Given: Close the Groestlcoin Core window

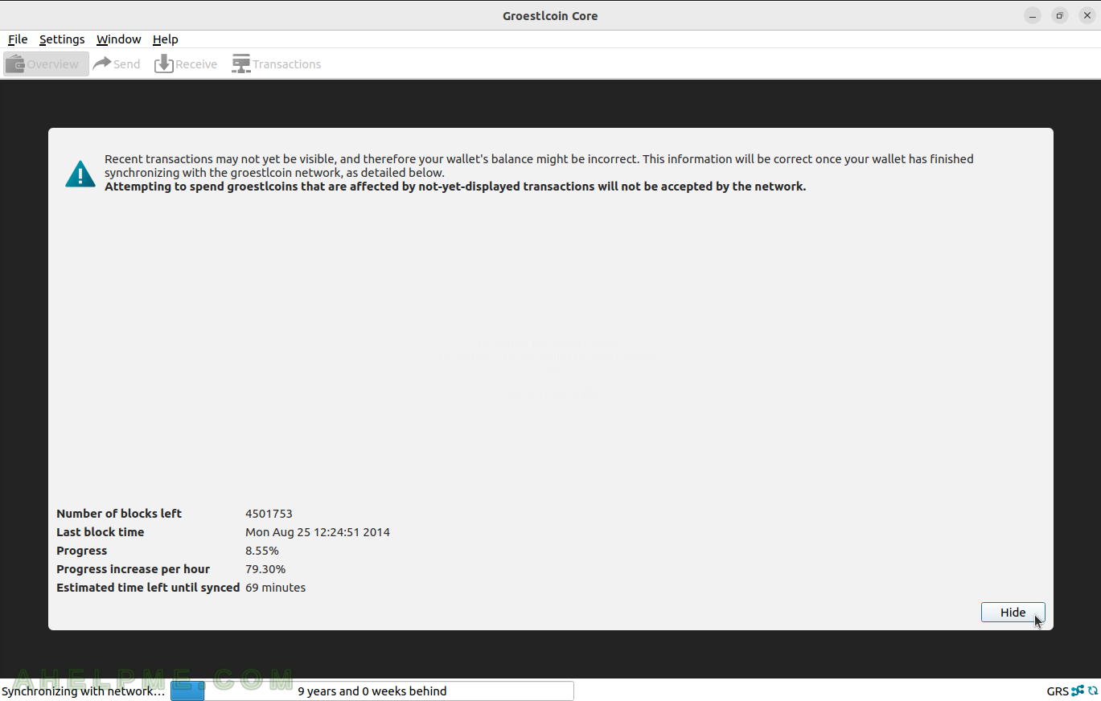Looking at the screenshot, I should (x=1087, y=16).
